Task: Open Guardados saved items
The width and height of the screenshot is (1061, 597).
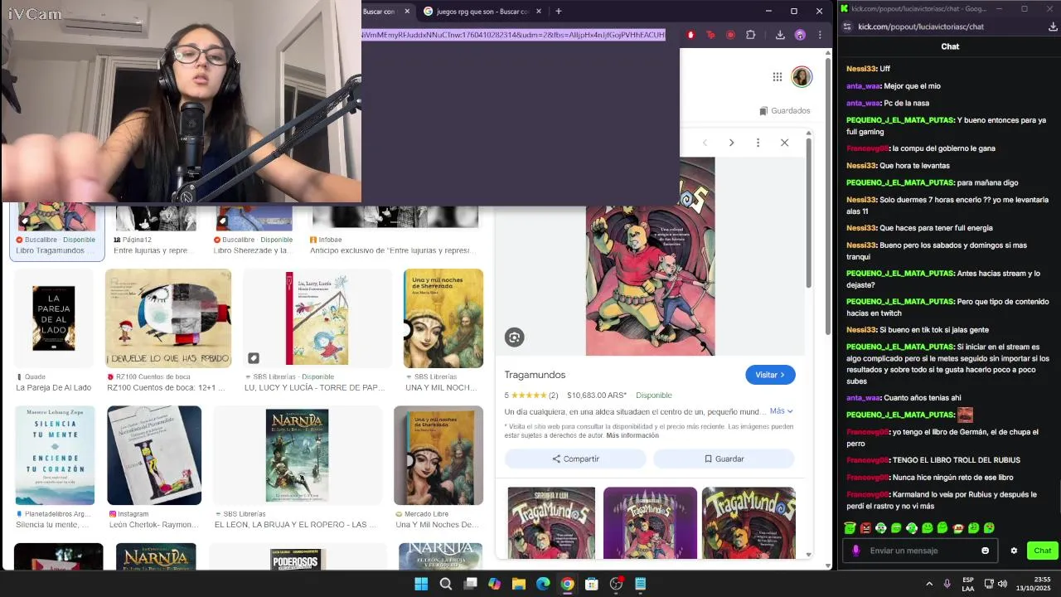Action: pyautogui.click(x=784, y=110)
